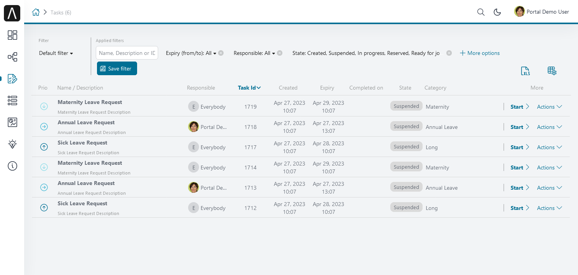This screenshot has width=578, height=275.
Task: Open Portal Demo User profile menu
Action: click(542, 12)
